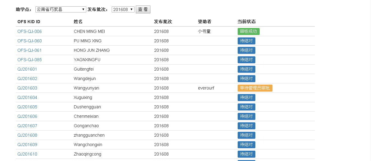Open kid record OFS-QJ-060

click(30, 41)
